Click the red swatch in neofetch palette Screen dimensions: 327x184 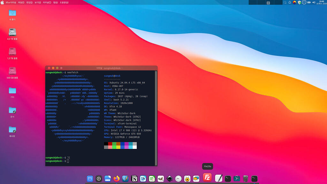[110, 144]
